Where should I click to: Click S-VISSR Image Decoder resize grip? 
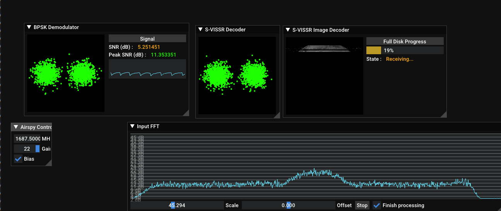pyautogui.click(x=443, y=114)
